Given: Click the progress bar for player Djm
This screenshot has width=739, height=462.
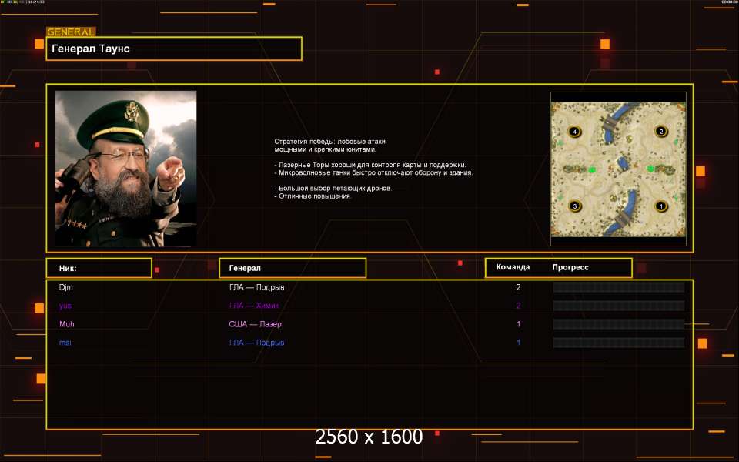Looking at the screenshot, I should (x=618, y=287).
